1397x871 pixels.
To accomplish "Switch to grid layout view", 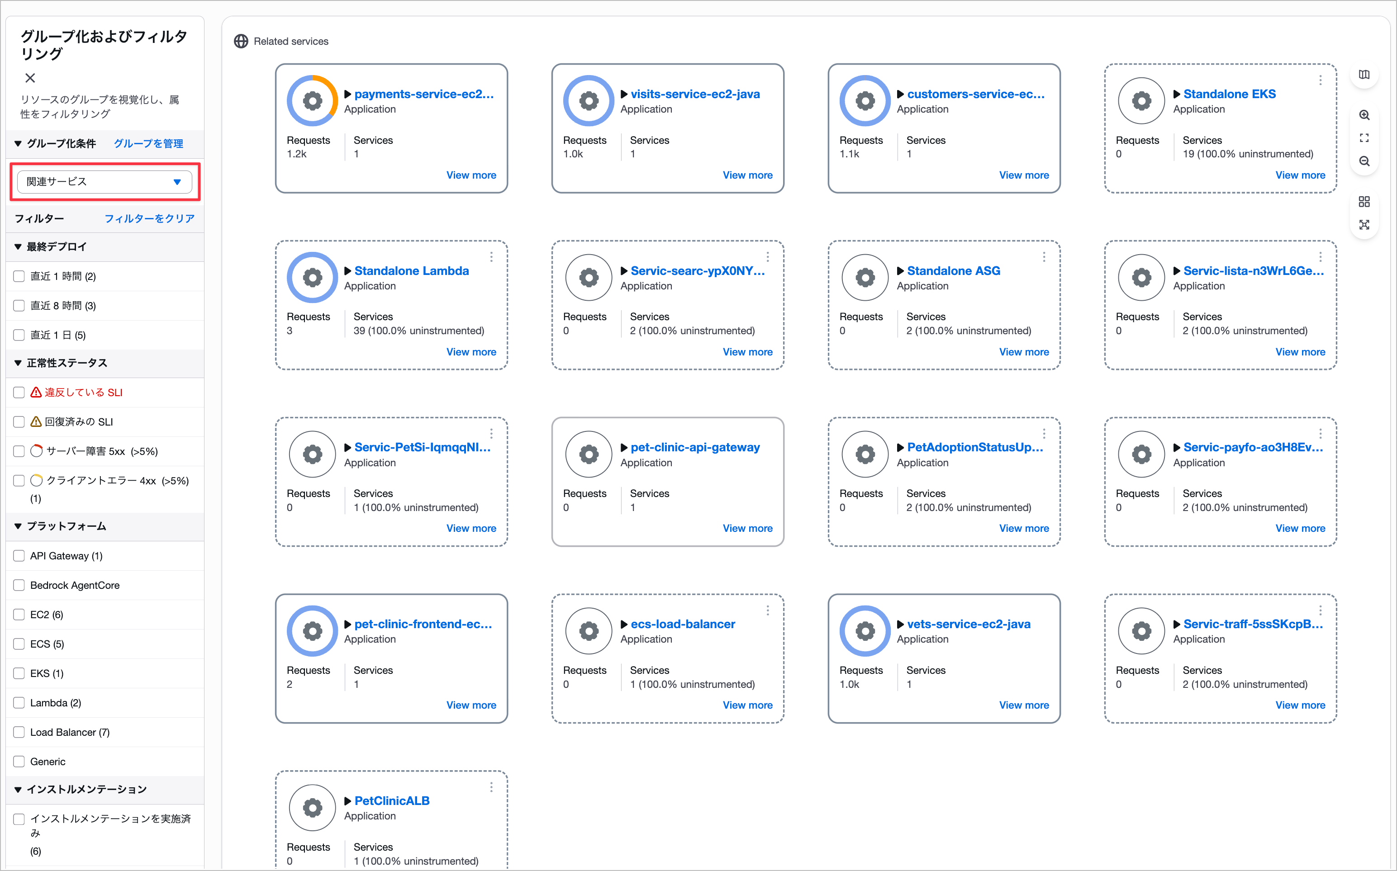I will point(1364,201).
